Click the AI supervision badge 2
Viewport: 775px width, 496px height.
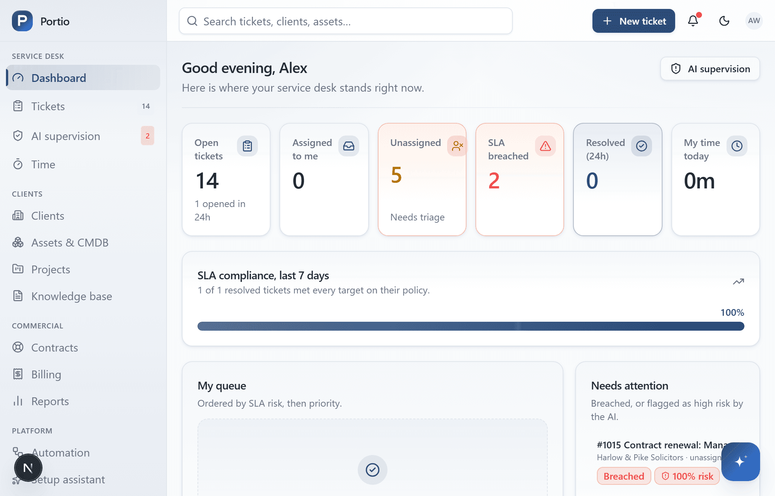(x=148, y=136)
